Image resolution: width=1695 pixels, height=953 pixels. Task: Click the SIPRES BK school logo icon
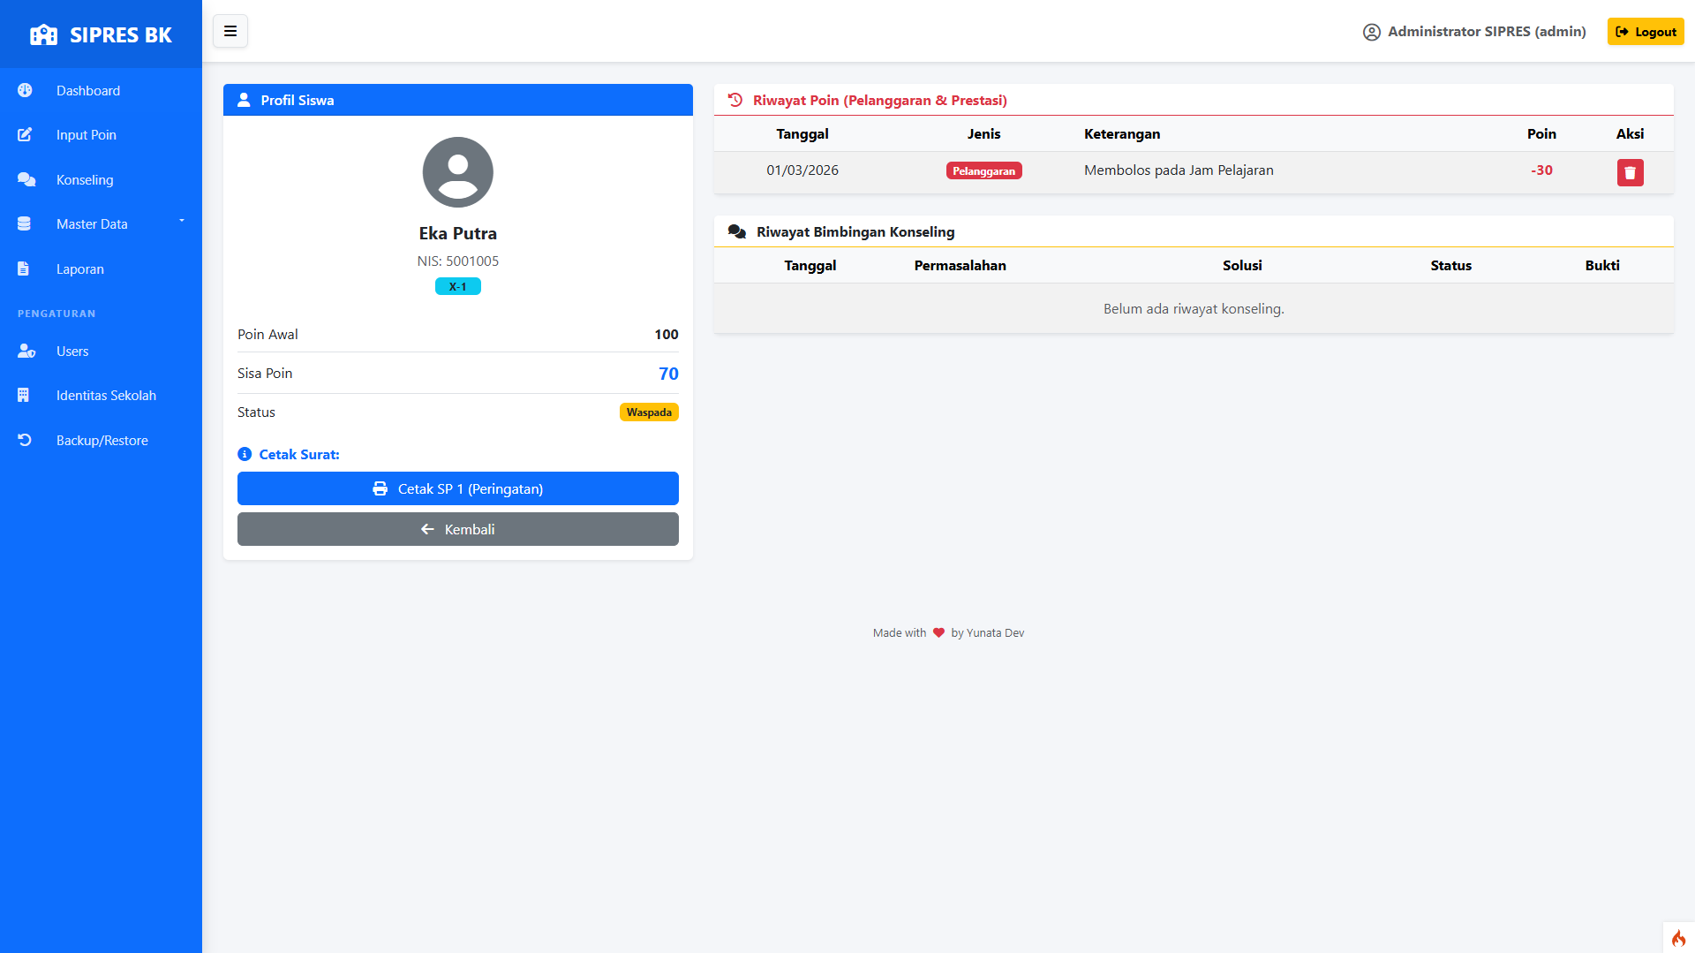[43, 35]
